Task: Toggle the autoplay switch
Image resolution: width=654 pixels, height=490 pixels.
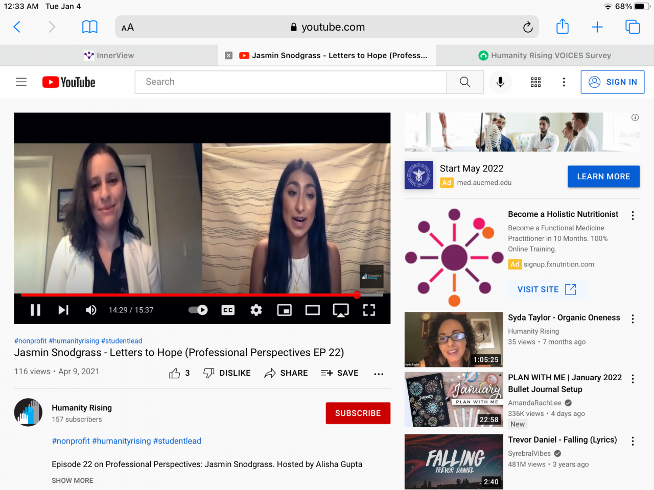Action: point(198,310)
